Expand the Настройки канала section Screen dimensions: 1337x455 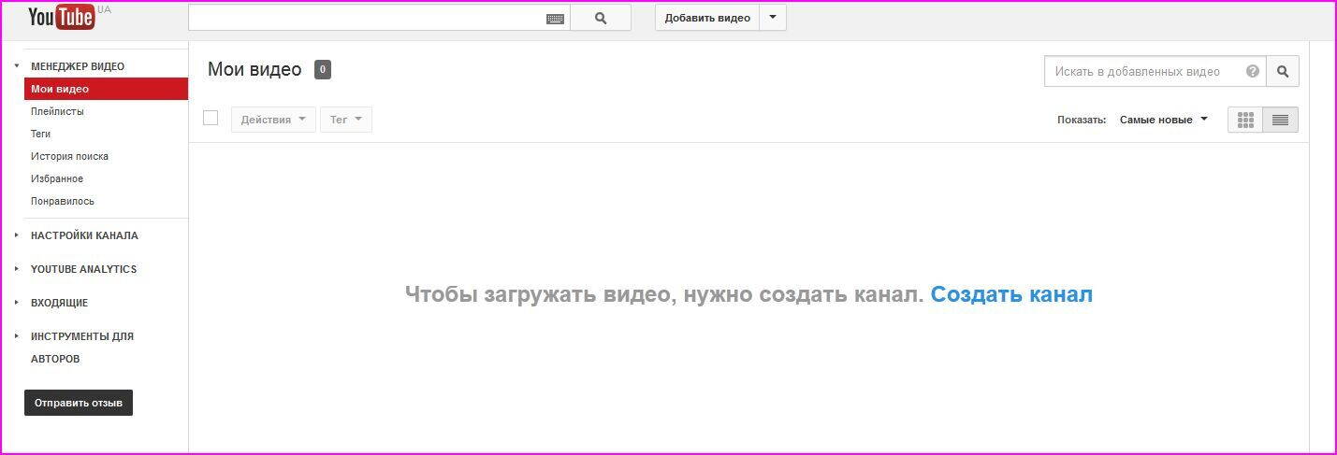click(84, 235)
